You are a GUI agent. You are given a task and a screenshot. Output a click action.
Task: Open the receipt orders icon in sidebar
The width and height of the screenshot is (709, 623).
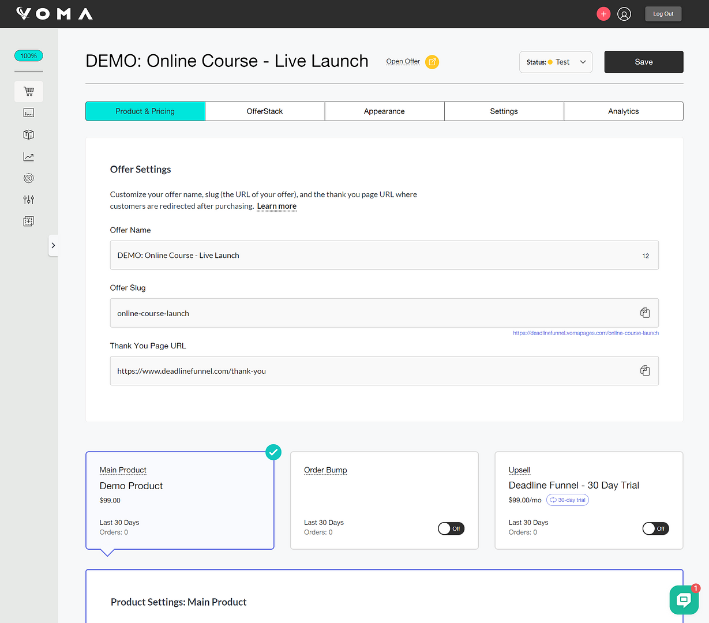tap(29, 113)
